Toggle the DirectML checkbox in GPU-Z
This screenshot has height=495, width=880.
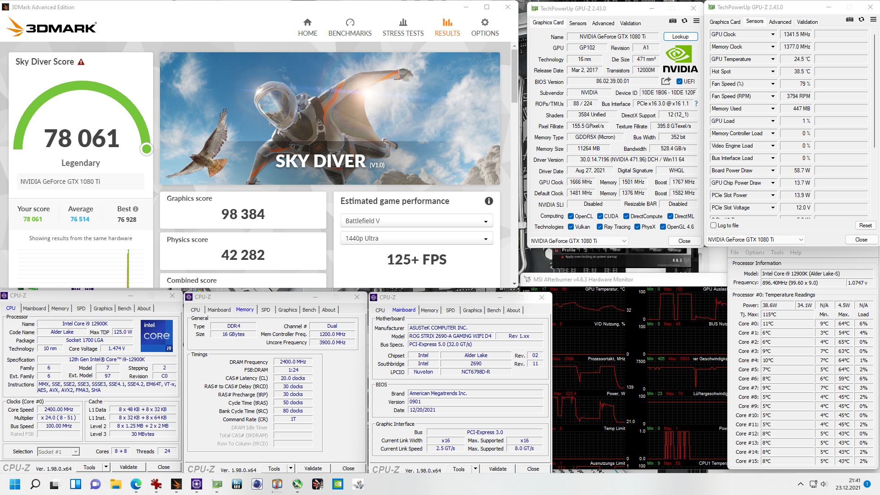coord(670,216)
